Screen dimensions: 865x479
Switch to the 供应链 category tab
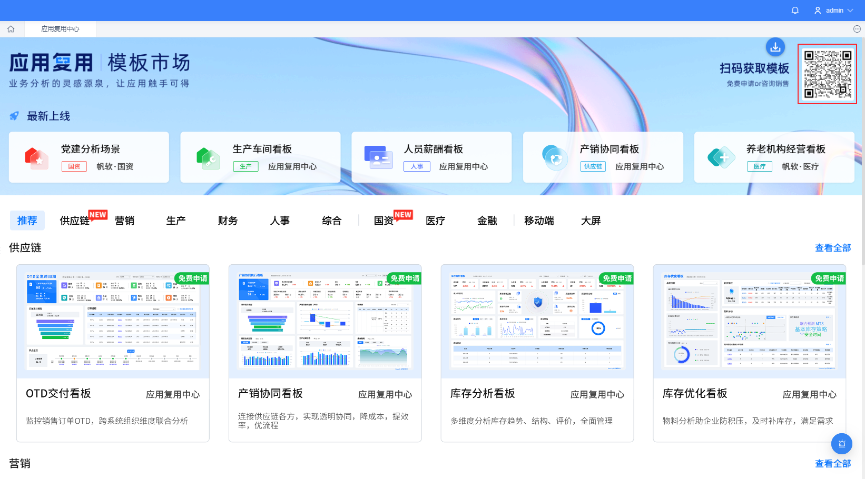74,221
